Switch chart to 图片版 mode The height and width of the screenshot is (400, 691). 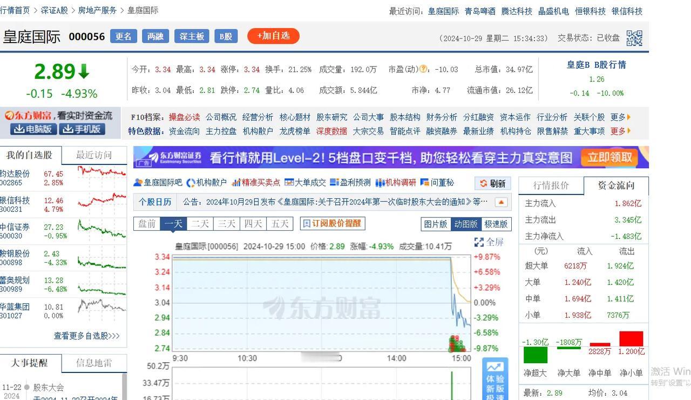click(436, 224)
